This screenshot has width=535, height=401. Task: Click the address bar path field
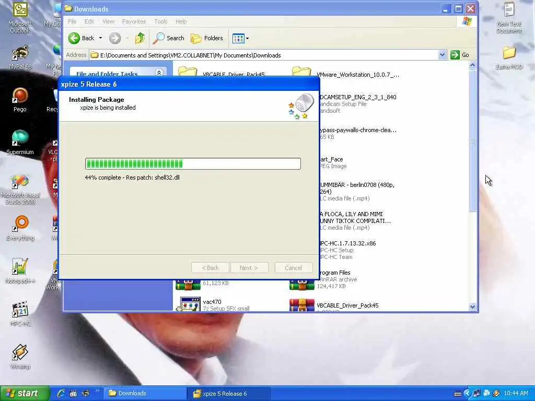(264, 55)
